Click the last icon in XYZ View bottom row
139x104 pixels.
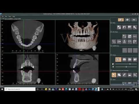coord(135,42)
